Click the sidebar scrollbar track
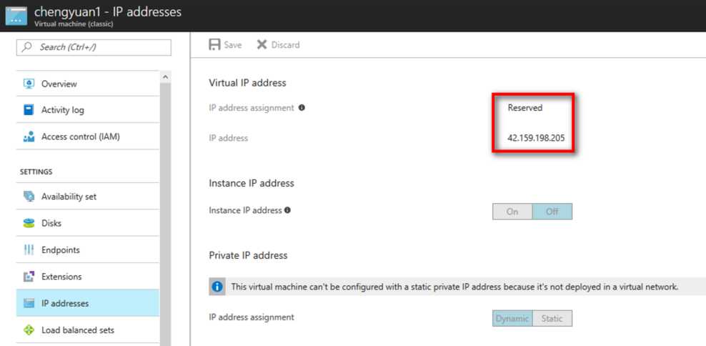Screen dimensions: 706x346 [x=165, y=214]
